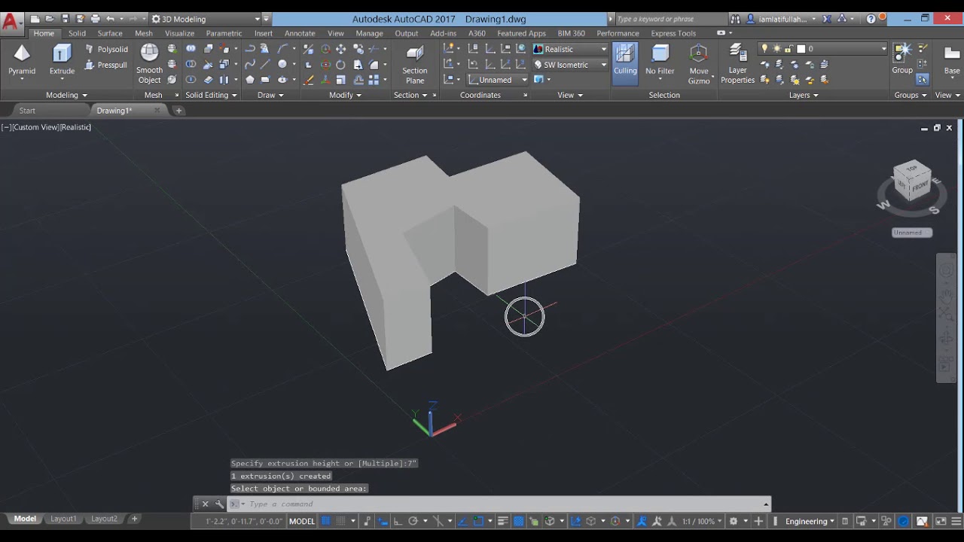
Task: Click the Plot printer icon
Action: [x=95, y=19]
